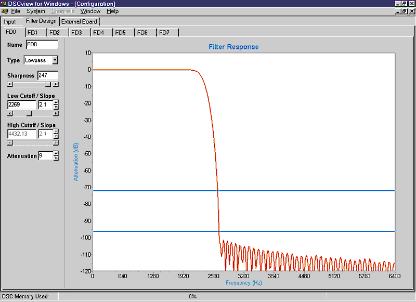
Task: Open the System menu
Action: coord(35,11)
